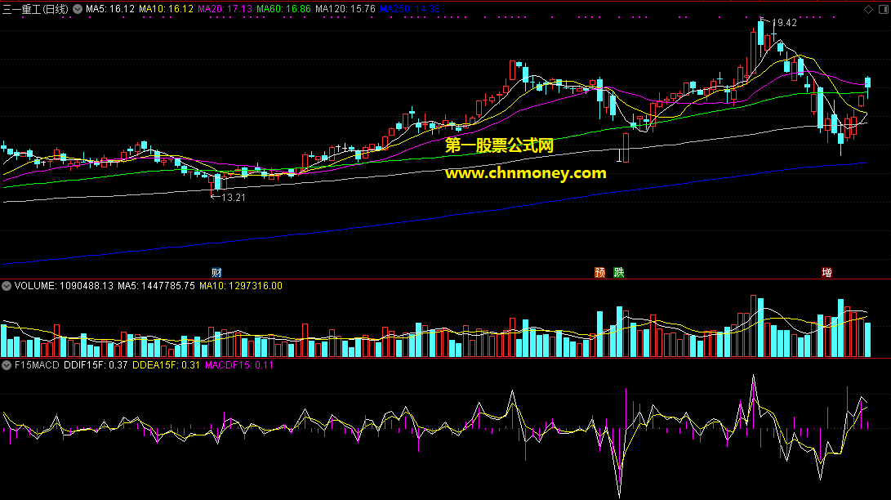Select the MA10: 16.12 label
Screen dimensions: 891x500
coord(166,9)
